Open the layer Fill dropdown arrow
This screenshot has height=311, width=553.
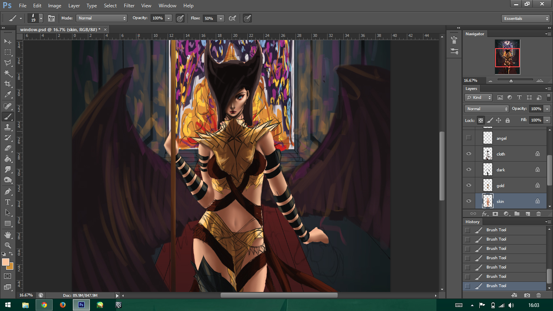[x=547, y=120]
